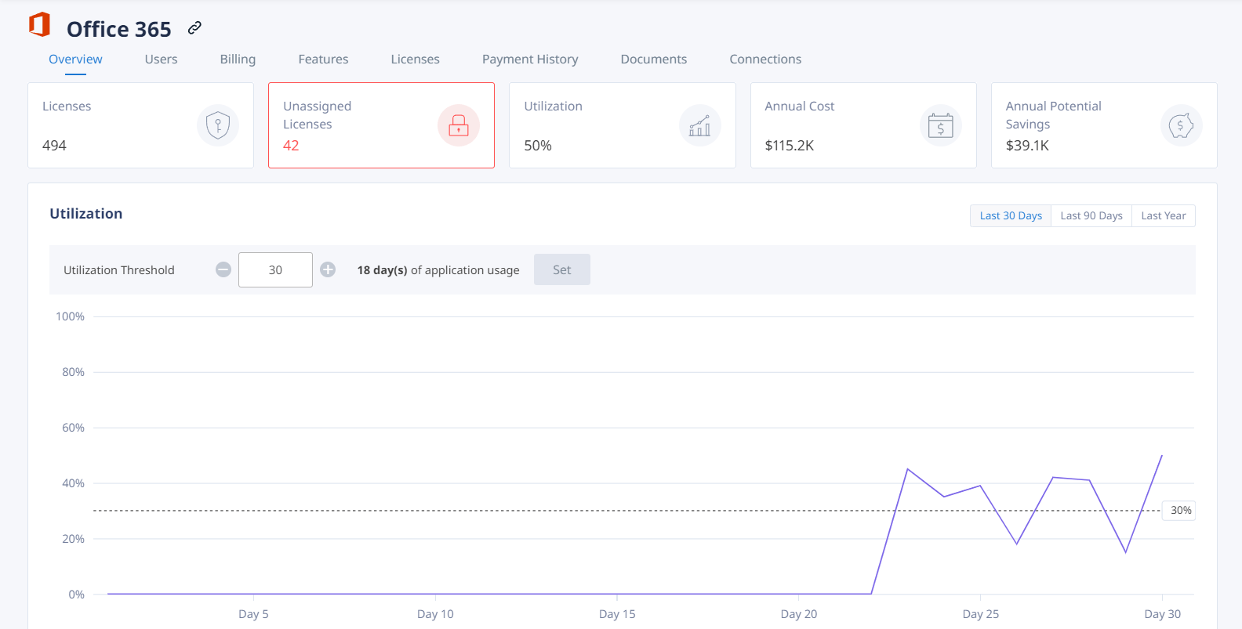Click the Unassigned Licenses card title
Viewport: 1242px width, 629px height.
[318, 115]
